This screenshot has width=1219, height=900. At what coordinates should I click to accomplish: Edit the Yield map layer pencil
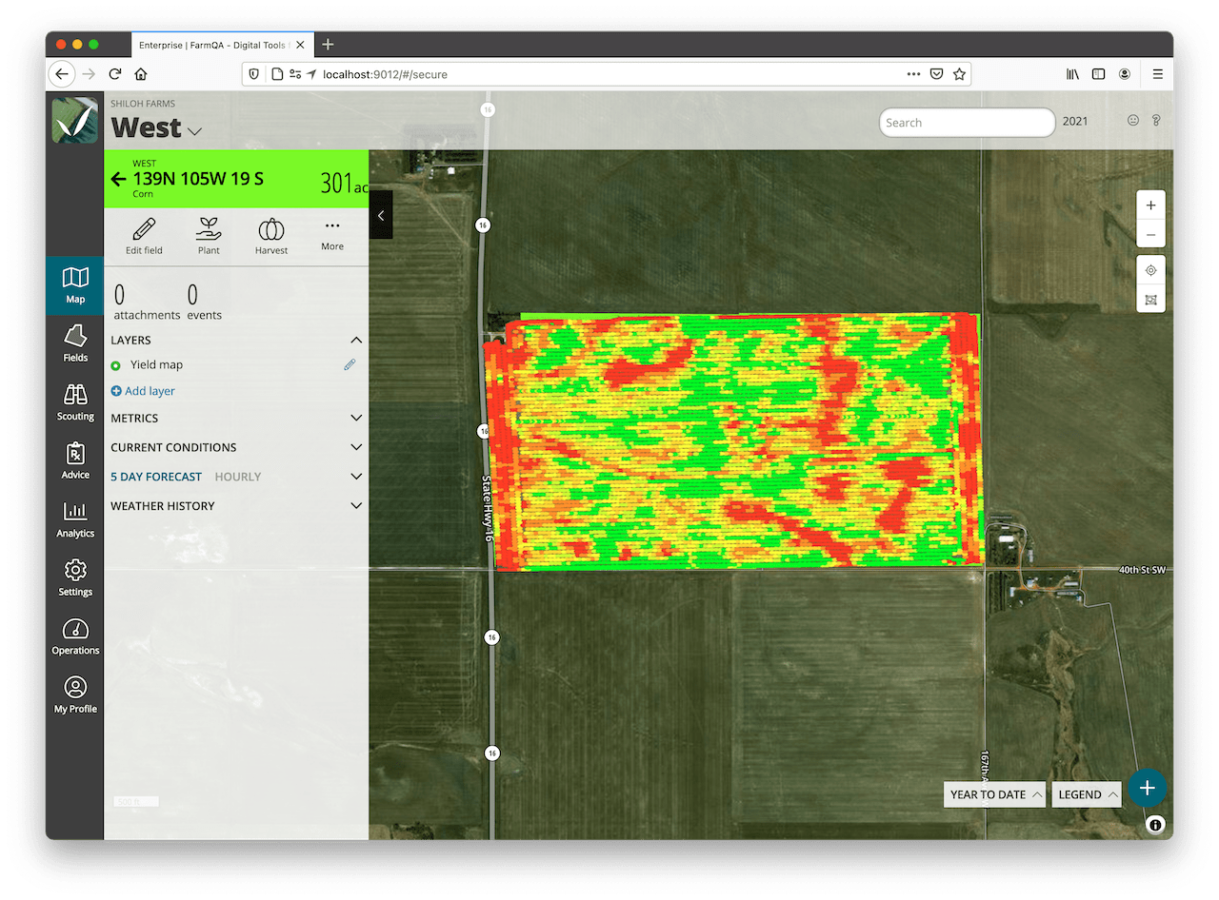coord(350,364)
